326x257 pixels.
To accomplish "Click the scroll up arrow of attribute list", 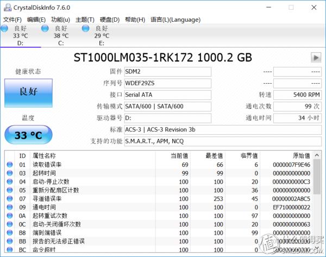I will pos(317,155).
